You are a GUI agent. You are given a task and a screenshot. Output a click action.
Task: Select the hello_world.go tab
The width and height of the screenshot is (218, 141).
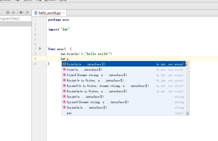[x=49, y=13]
